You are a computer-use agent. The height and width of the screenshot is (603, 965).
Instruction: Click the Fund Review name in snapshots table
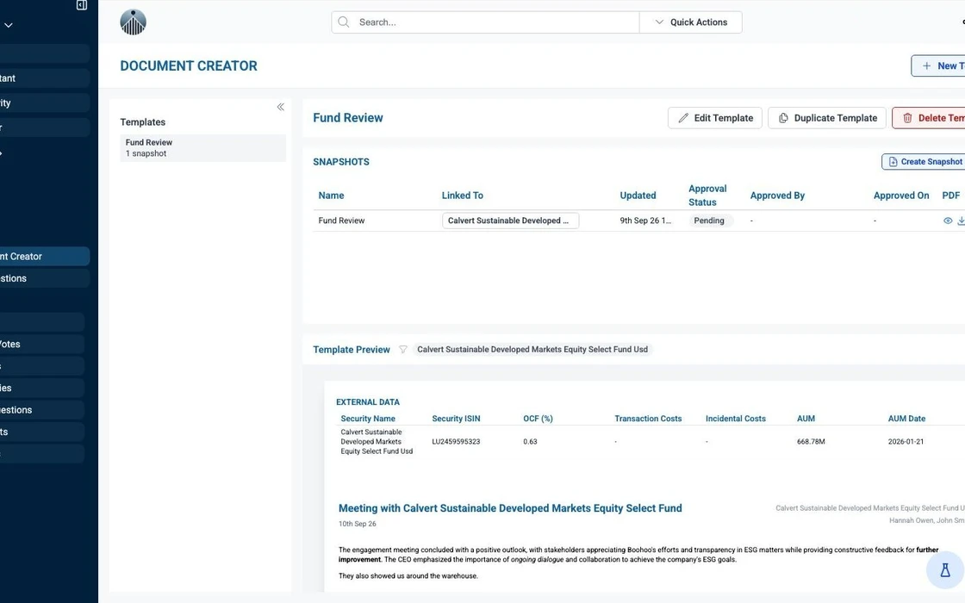coord(341,221)
